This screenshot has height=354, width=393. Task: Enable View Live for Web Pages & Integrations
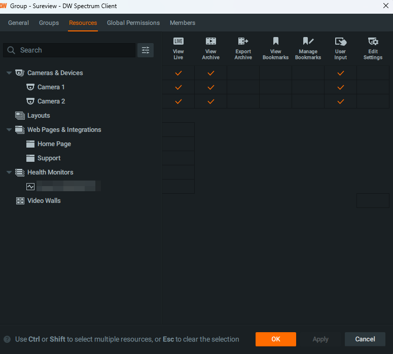(178, 130)
